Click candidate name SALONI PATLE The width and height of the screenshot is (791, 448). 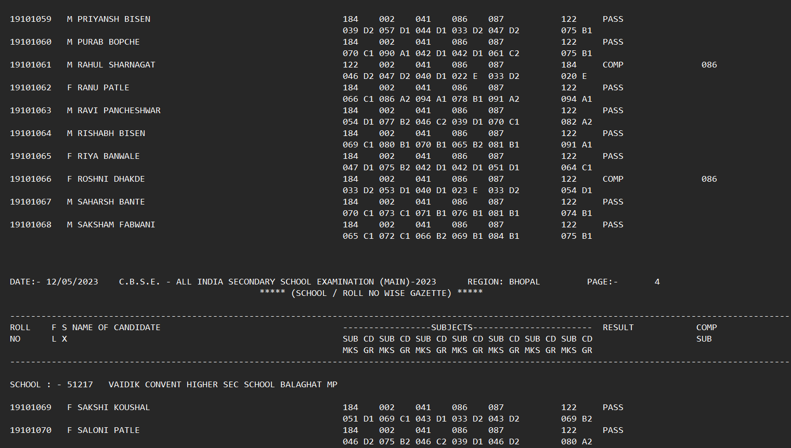109,430
